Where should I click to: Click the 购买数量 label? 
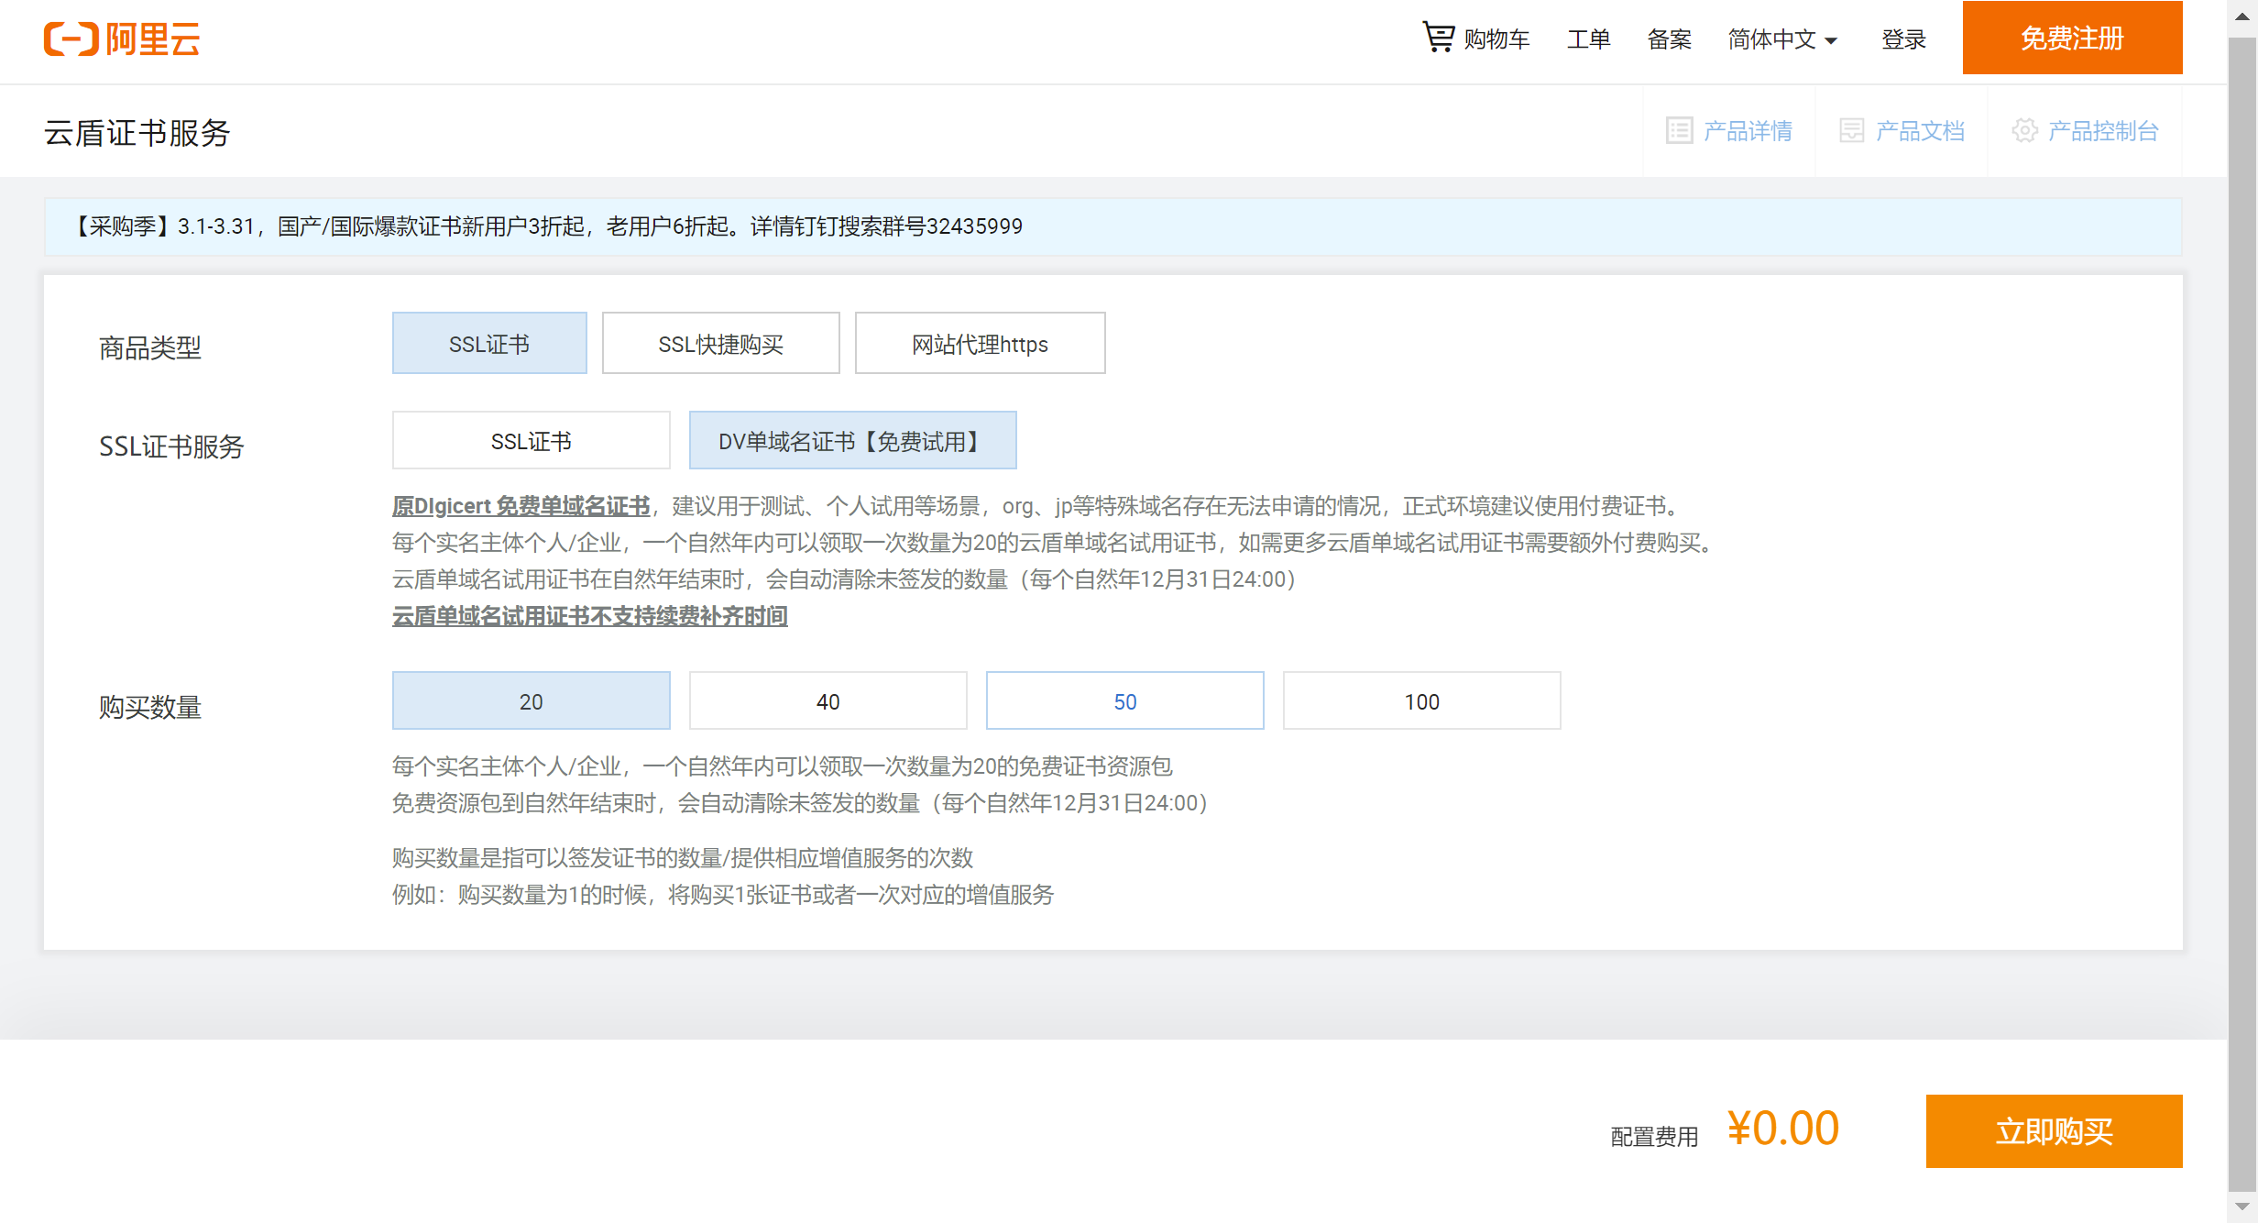coord(149,707)
